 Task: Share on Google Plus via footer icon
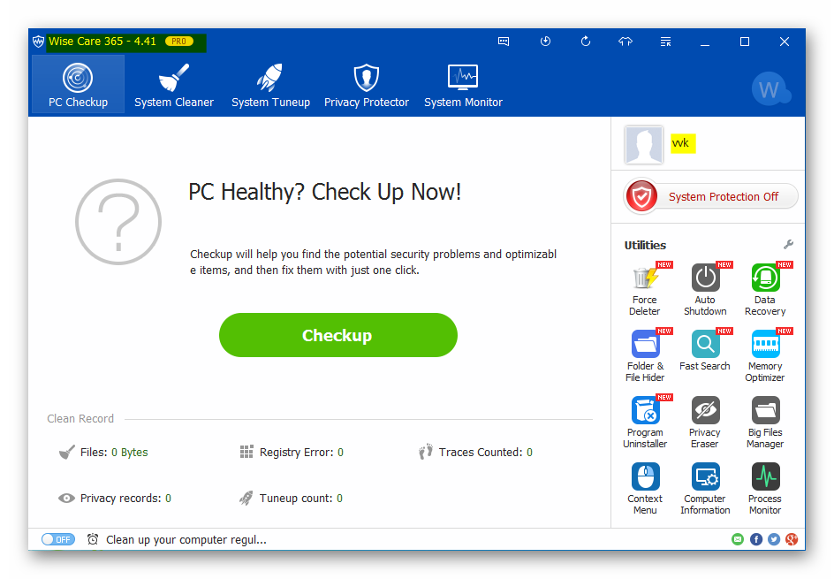pyautogui.click(x=792, y=539)
